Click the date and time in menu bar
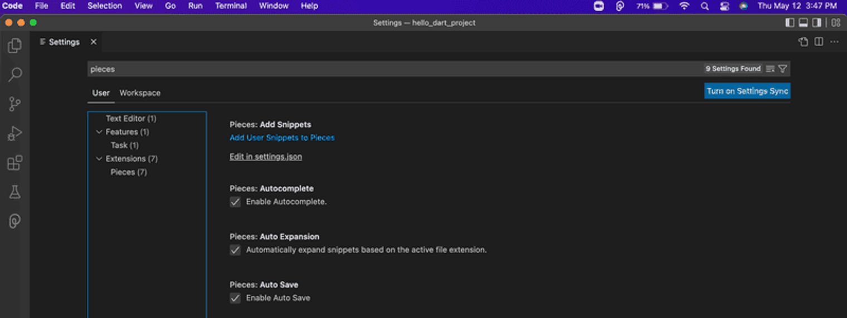The height and width of the screenshot is (318, 847). pyautogui.click(x=797, y=6)
